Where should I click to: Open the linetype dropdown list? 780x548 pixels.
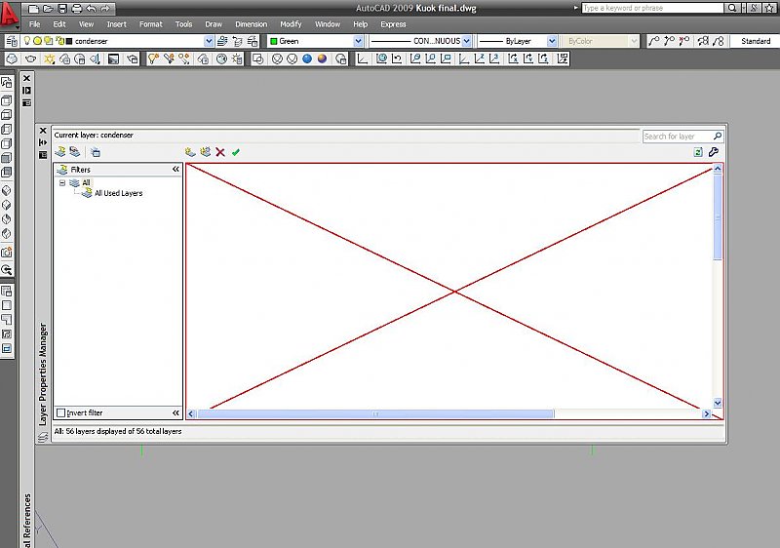[x=467, y=41]
